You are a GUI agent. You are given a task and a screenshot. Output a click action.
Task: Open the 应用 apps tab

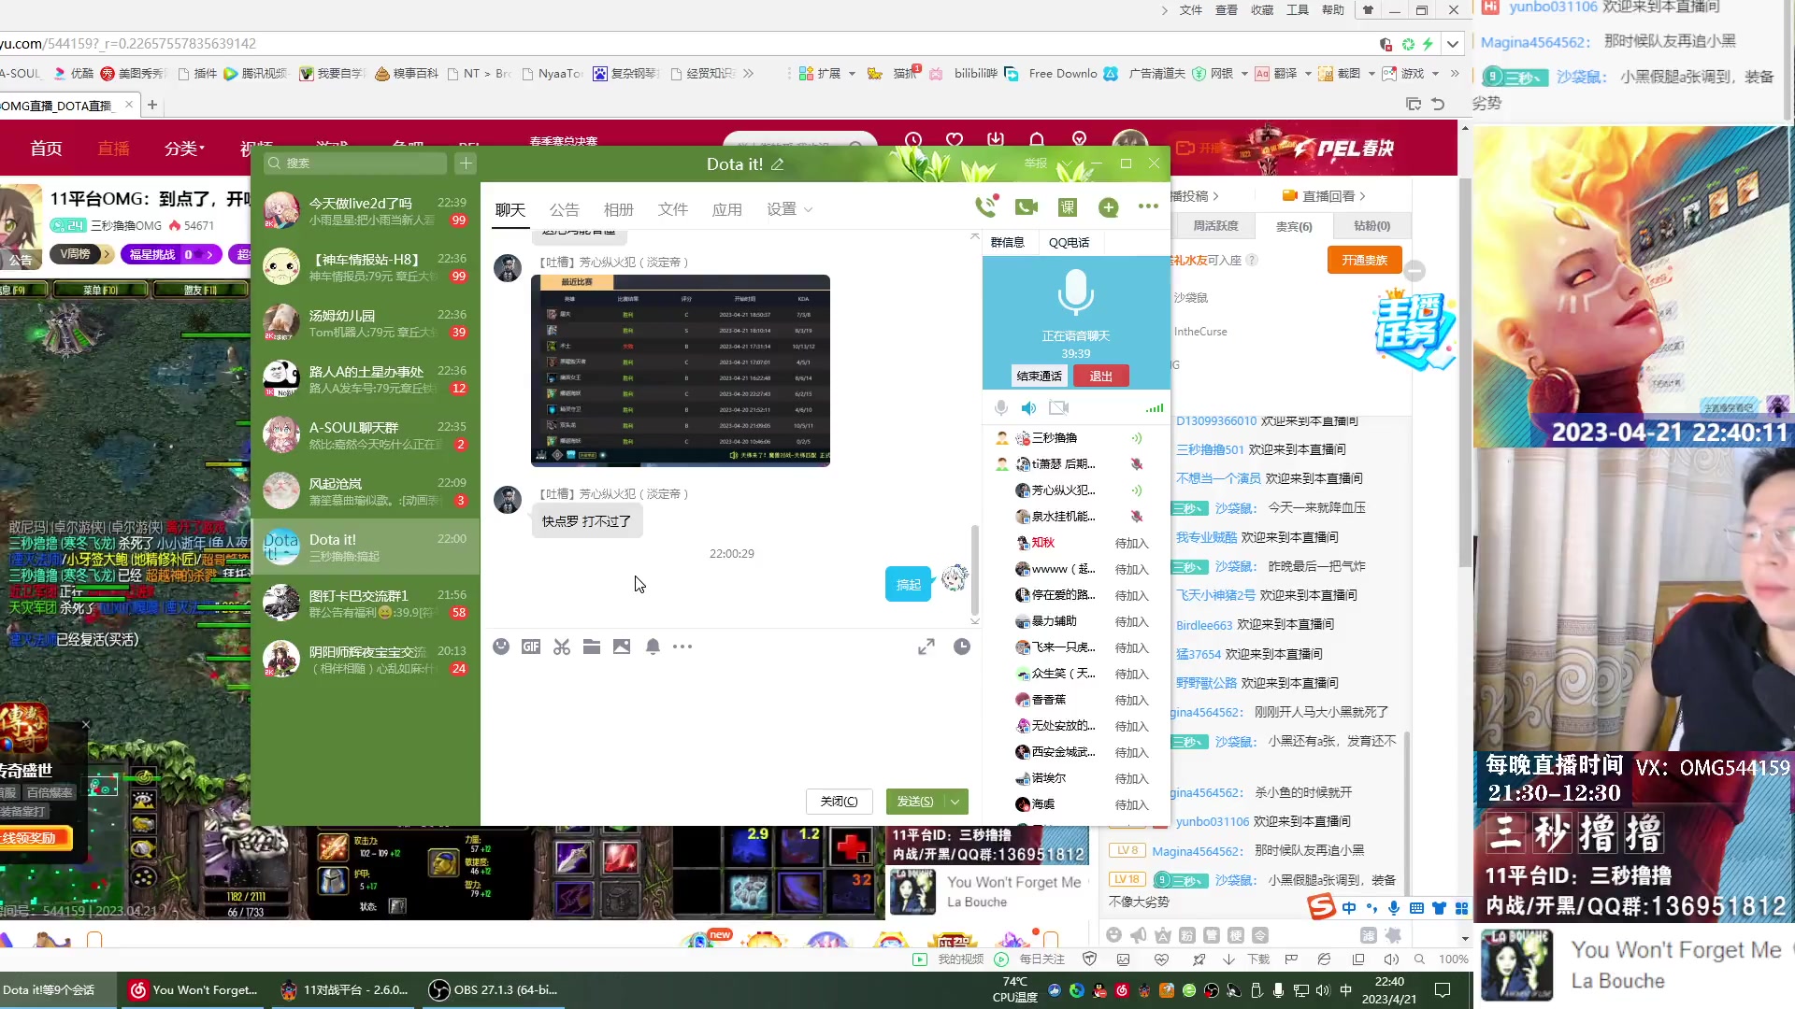727,209
